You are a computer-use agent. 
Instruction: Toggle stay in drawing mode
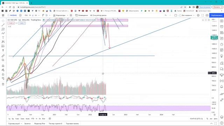pyautogui.click(x=3, y=70)
